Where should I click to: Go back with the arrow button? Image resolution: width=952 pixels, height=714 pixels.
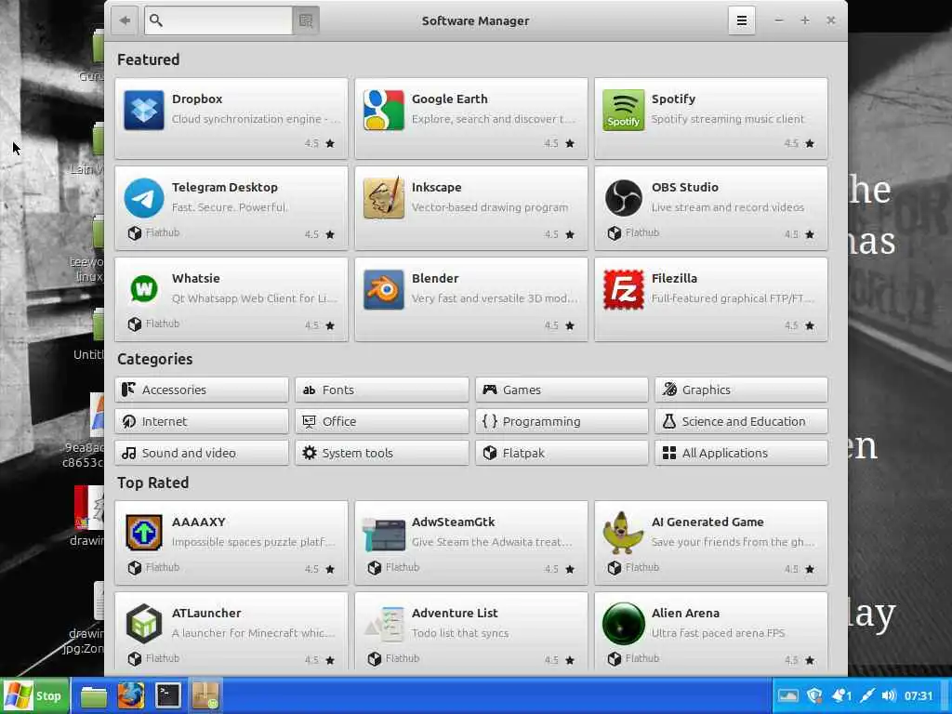125,20
